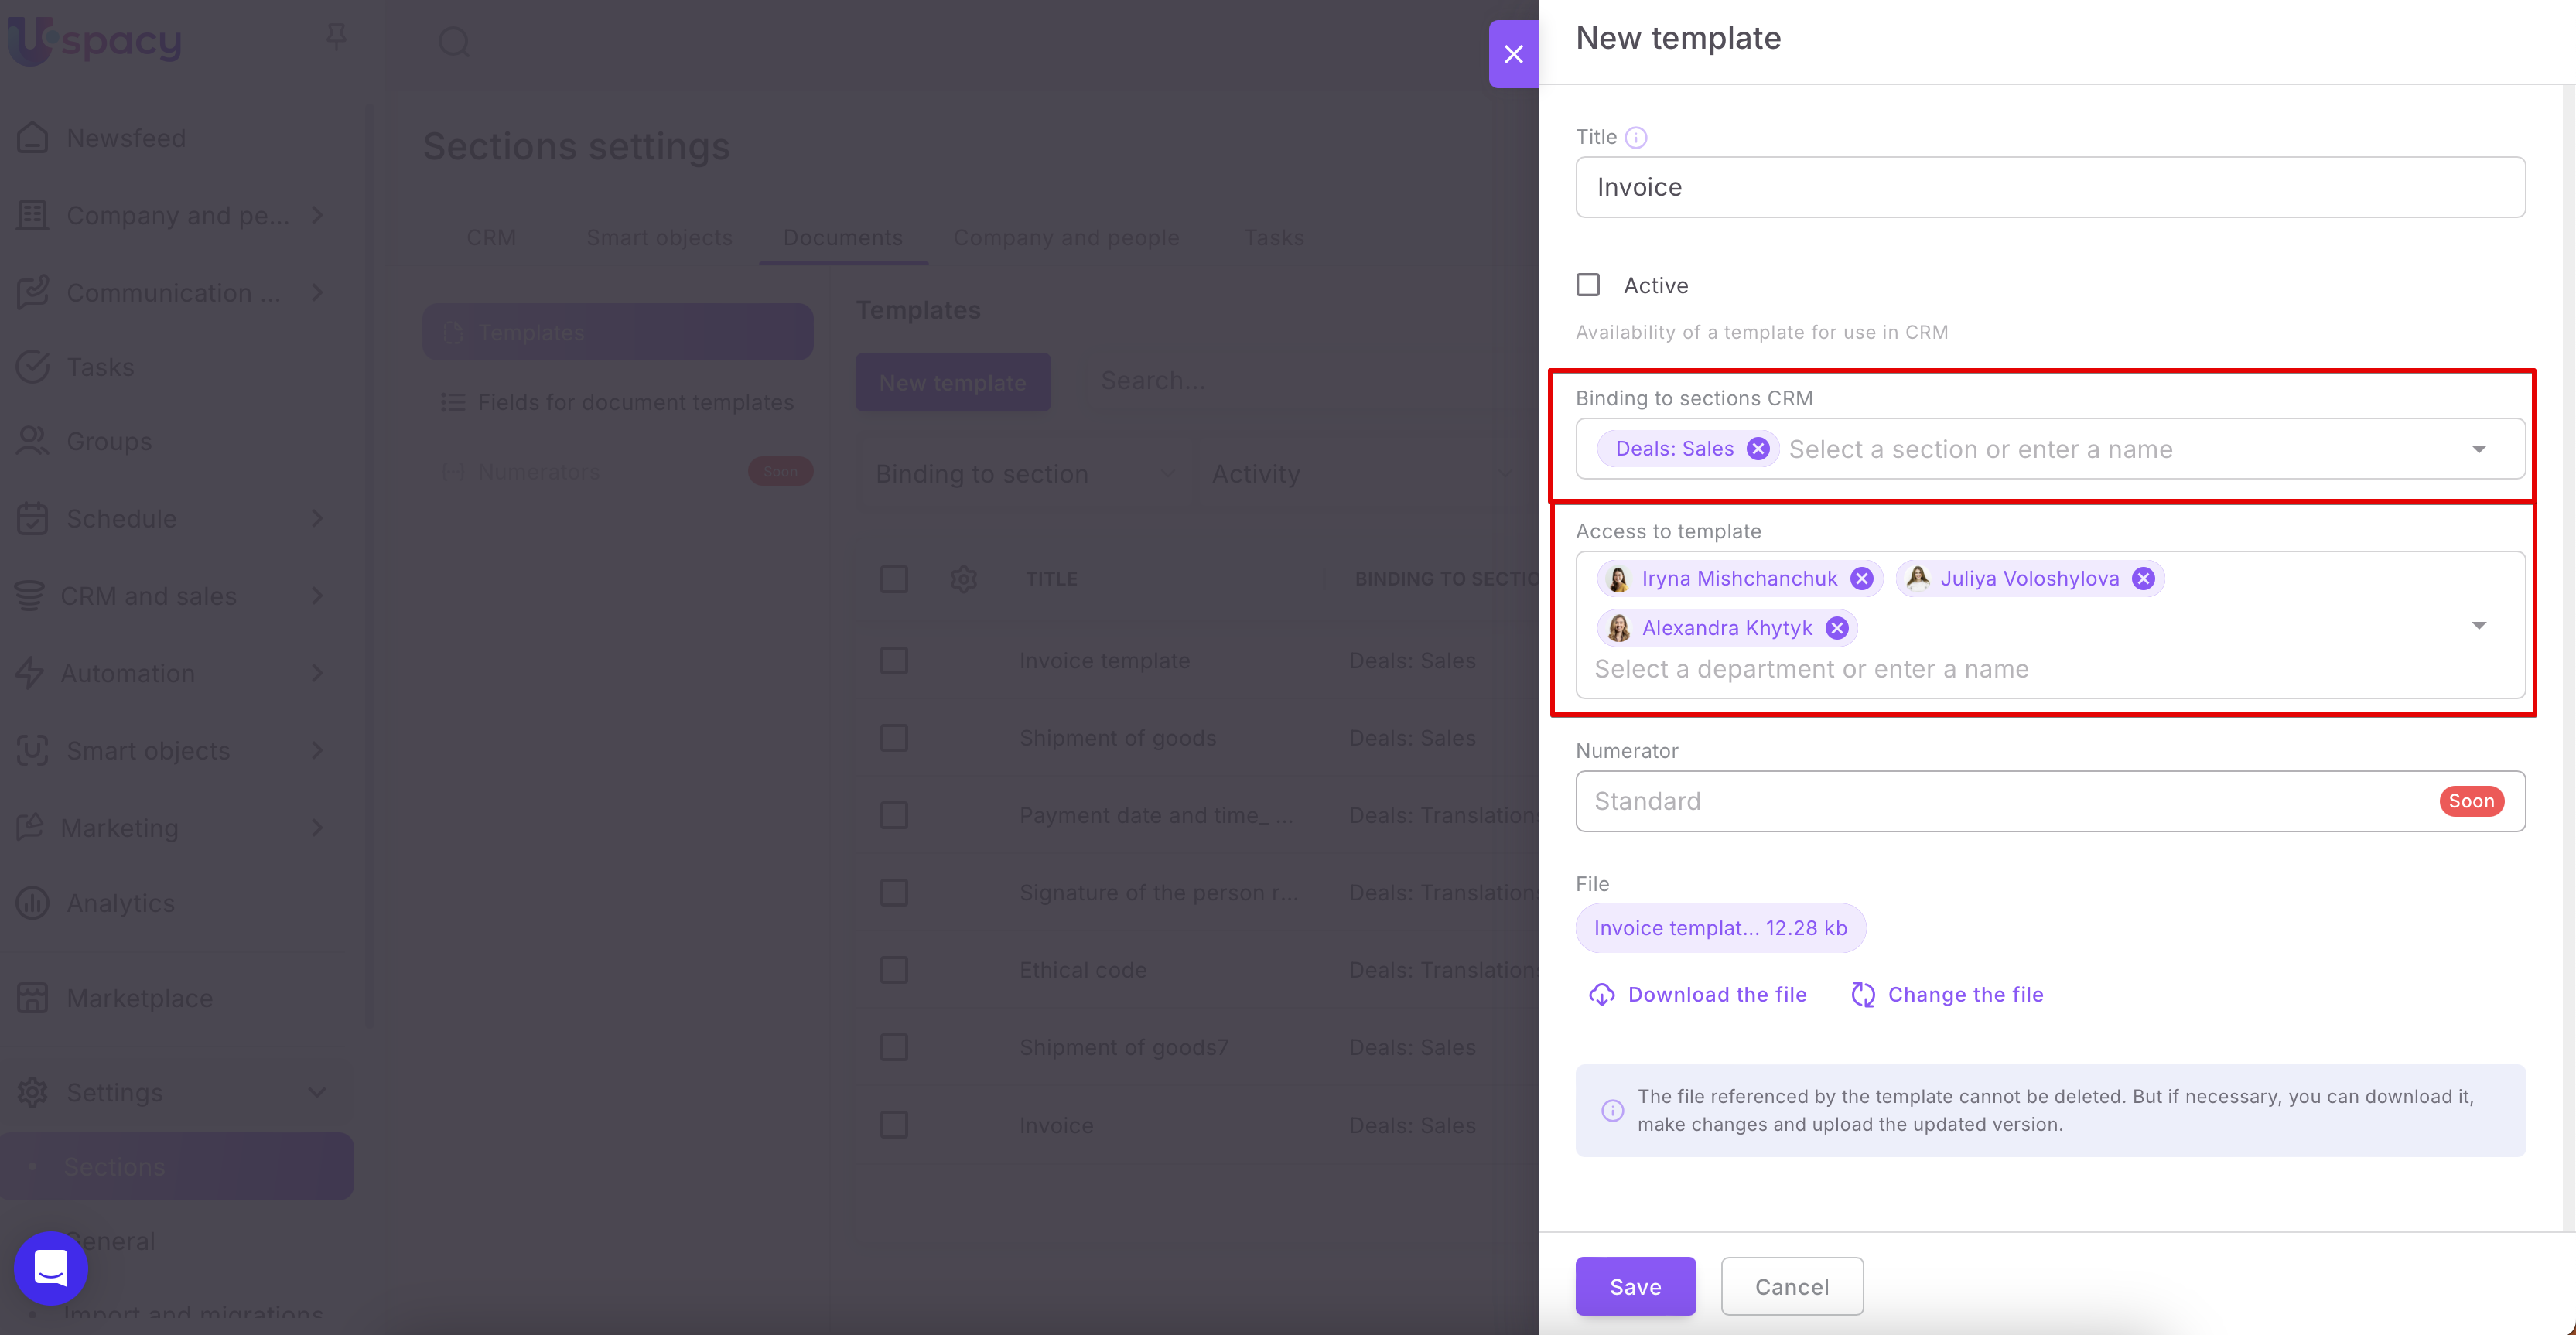Switch to the Smart objects tab
The image size is (2576, 1335).
point(659,238)
